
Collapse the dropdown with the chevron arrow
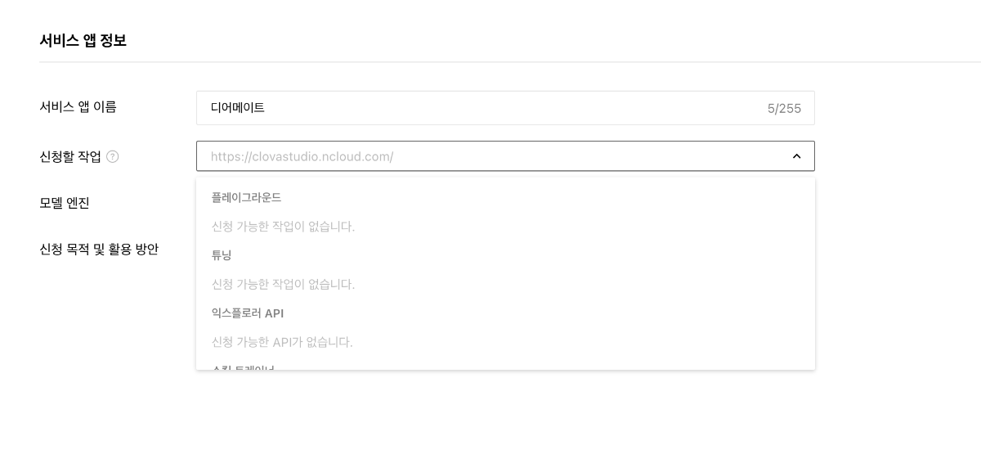point(796,156)
